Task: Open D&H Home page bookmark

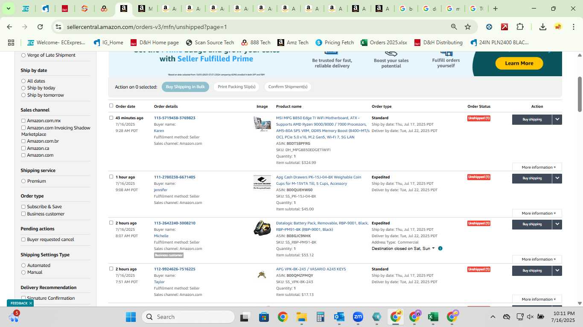Action: [x=154, y=43]
